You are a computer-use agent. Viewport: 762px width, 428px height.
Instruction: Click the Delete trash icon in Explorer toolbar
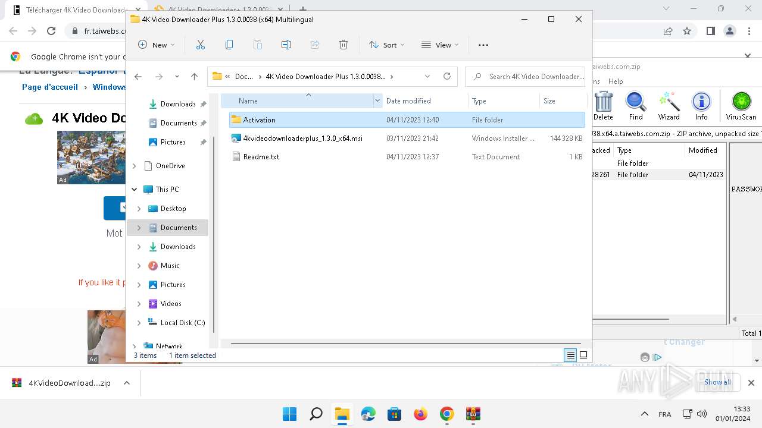pyautogui.click(x=343, y=45)
